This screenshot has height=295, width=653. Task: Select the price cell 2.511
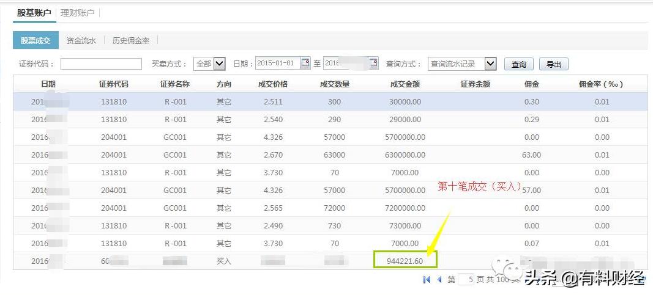(273, 101)
